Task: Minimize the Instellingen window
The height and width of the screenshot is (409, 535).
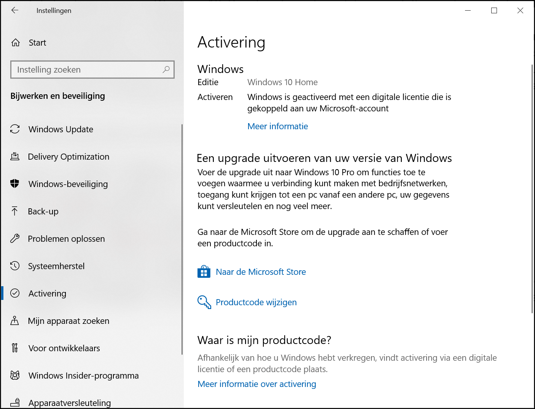Action: pos(468,10)
